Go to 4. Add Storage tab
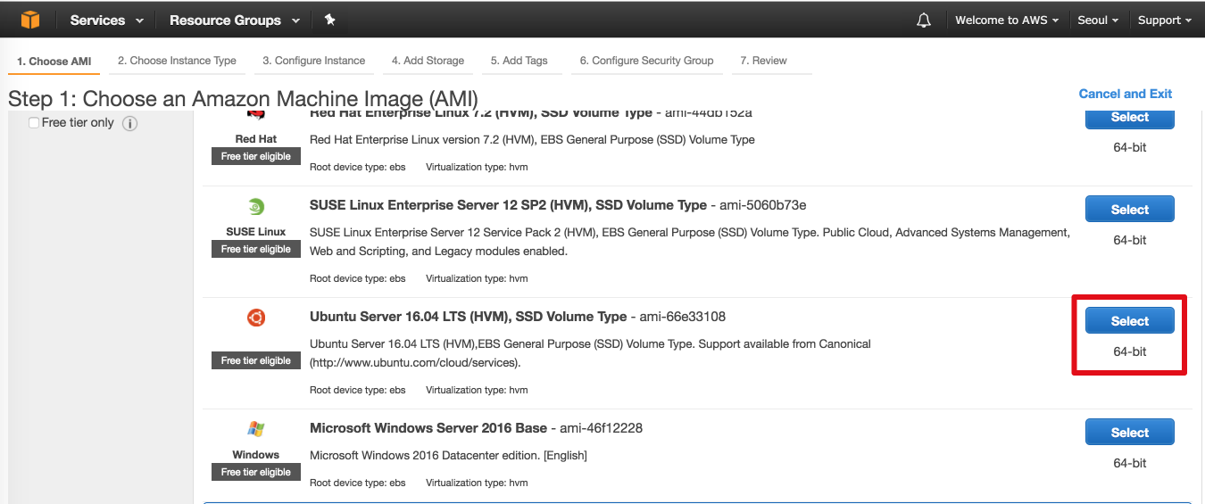The width and height of the screenshot is (1205, 504). (x=428, y=61)
